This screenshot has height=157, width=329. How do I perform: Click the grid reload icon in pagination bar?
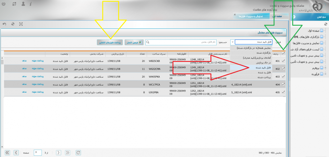point(78,153)
